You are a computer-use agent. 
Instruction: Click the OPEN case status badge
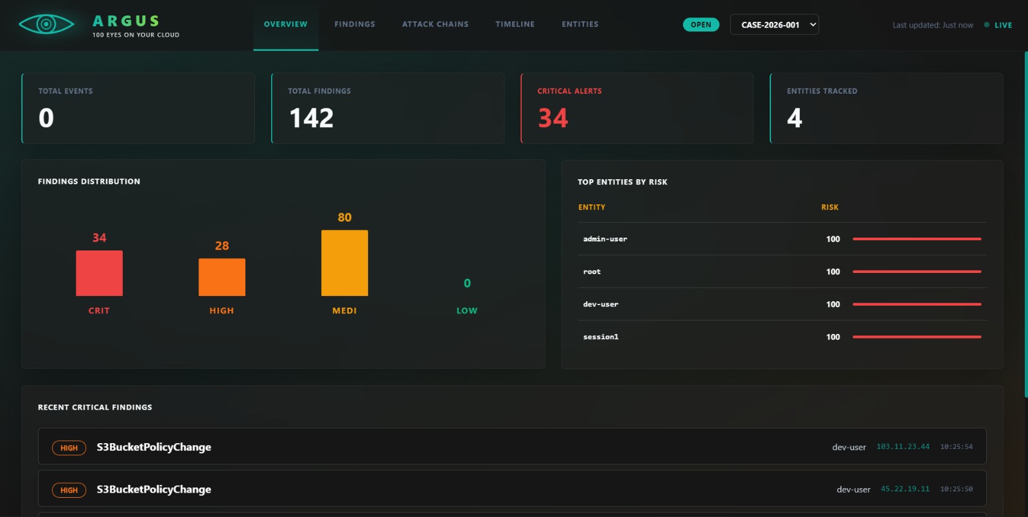point(701,24)
